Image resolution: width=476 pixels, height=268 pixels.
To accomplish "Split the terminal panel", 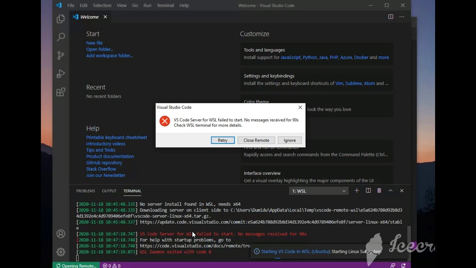I will (368, 191).
